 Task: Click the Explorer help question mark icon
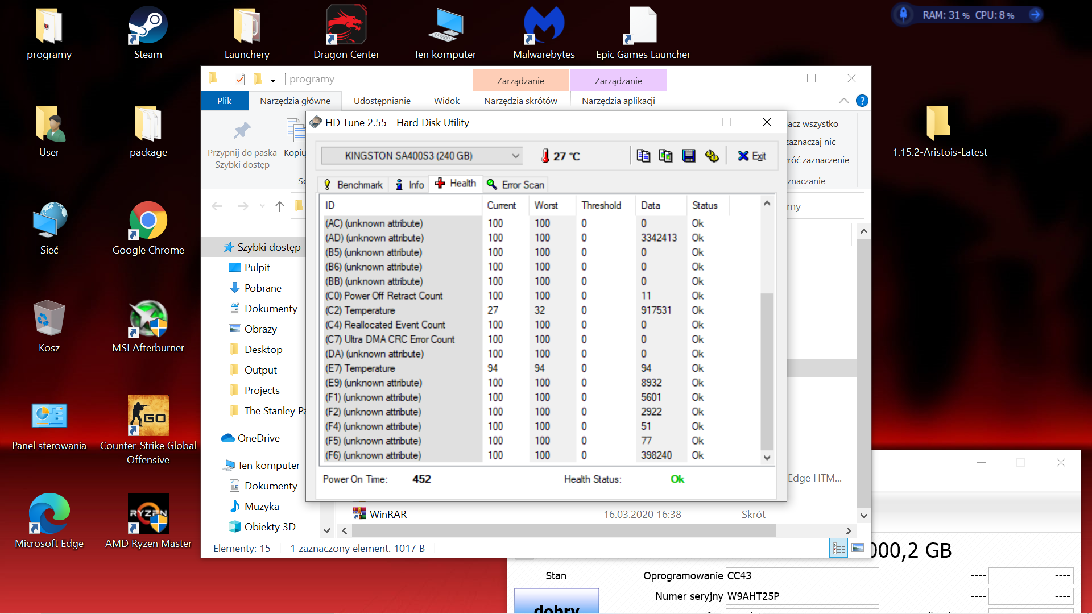point(862,101)
